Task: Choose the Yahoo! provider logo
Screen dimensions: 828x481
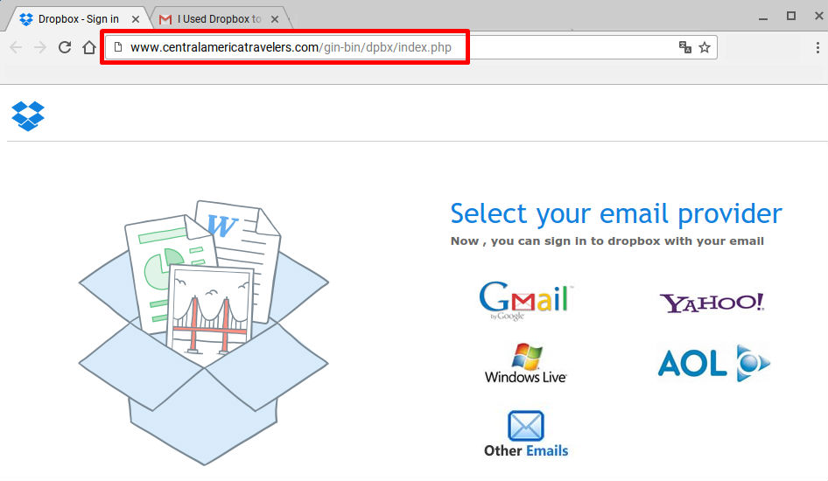Action: click(x=712, y=303)
